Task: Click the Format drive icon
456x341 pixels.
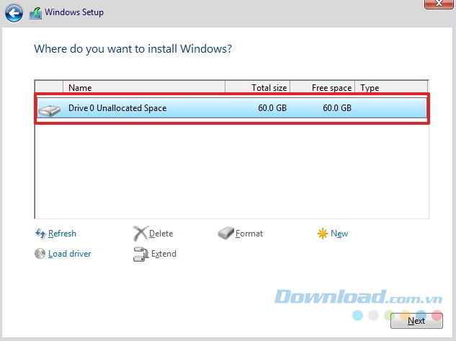Action: click(x=225, y=234)
